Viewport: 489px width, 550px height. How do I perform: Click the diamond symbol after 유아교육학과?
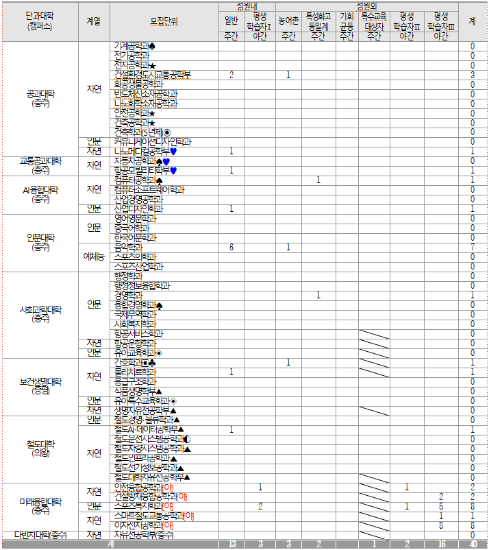point(159,352)
